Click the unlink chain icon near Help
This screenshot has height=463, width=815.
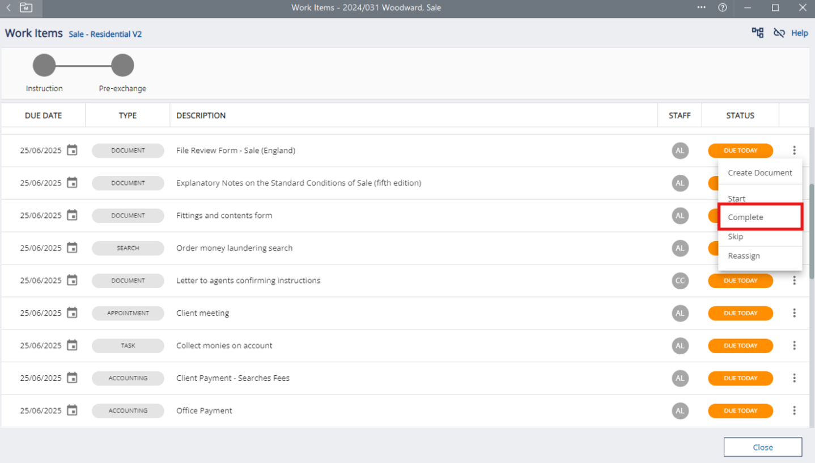[779, 33]
